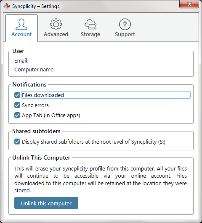The image size is (202, 223).
Task: Toggle Display shared subfolders at root level
Action: coord(17,142)
